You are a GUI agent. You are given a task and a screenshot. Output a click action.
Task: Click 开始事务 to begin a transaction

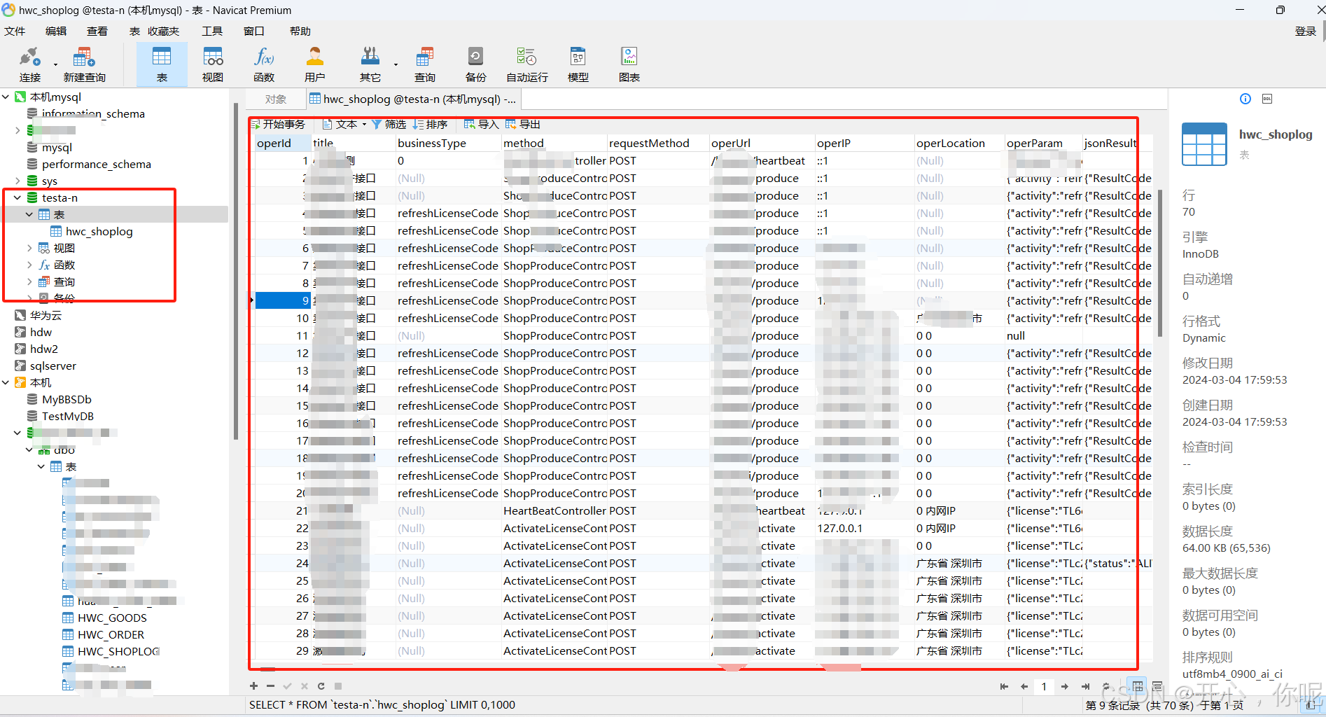point(278,124)
